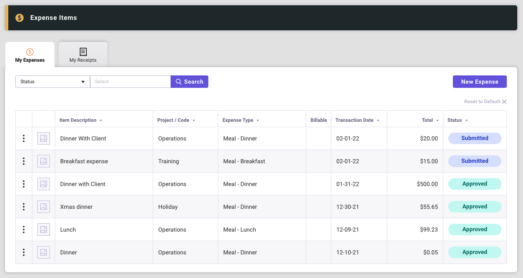Sort by Item Description column arrow
Viewport: 523px width, 278px height.
click(101, 121)
